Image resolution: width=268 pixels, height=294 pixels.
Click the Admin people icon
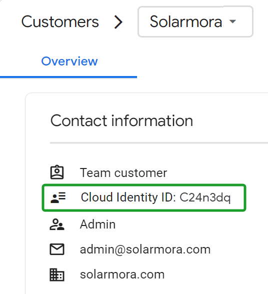pyautogui.click(x=57, y=224)
